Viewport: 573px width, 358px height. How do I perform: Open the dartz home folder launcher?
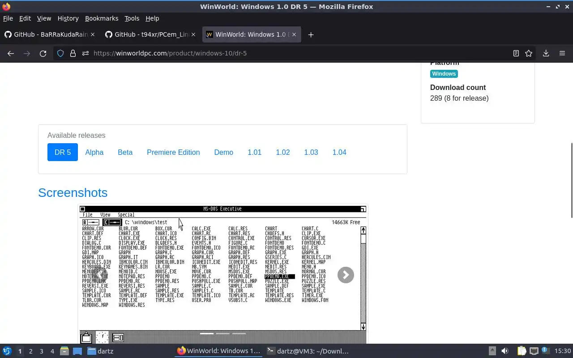click(100, 351)
